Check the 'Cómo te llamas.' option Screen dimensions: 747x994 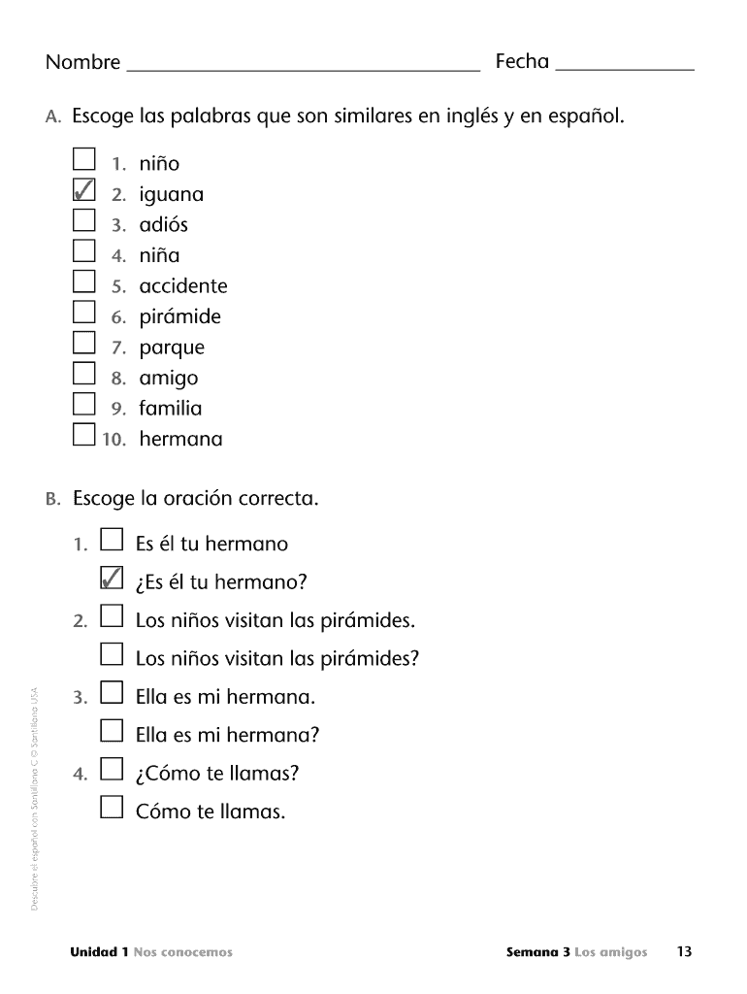[112, 808]
